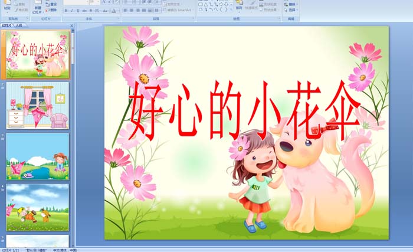Screen dimensions: 413x252
Task: Open the Arrange menu
Action: 239,6
